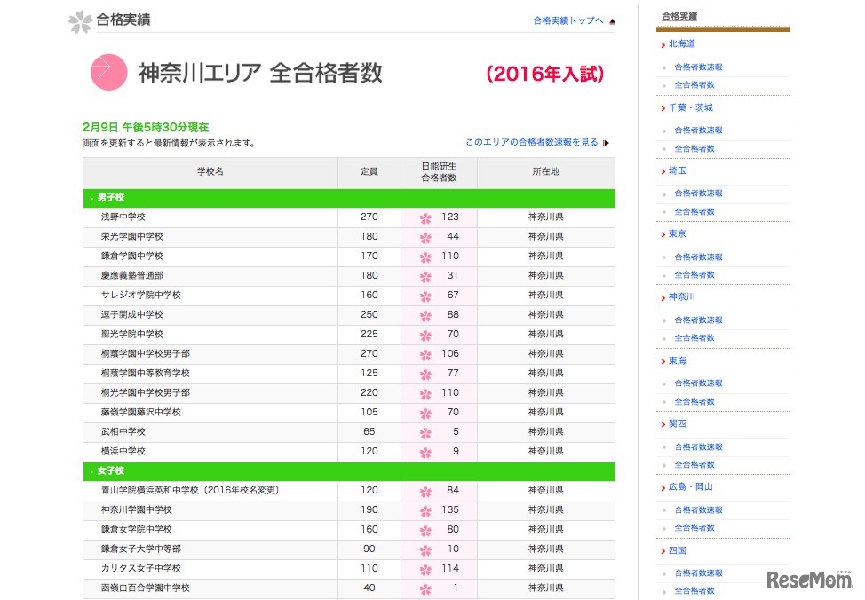The image size is (865, 600).
Task: Select 関西 in the sidebar menu
Action: [677, 424]
